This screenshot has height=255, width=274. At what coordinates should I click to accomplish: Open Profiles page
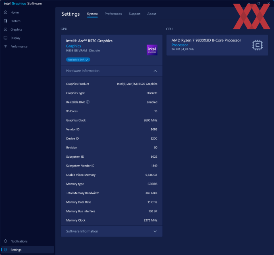tap(15, 21)
